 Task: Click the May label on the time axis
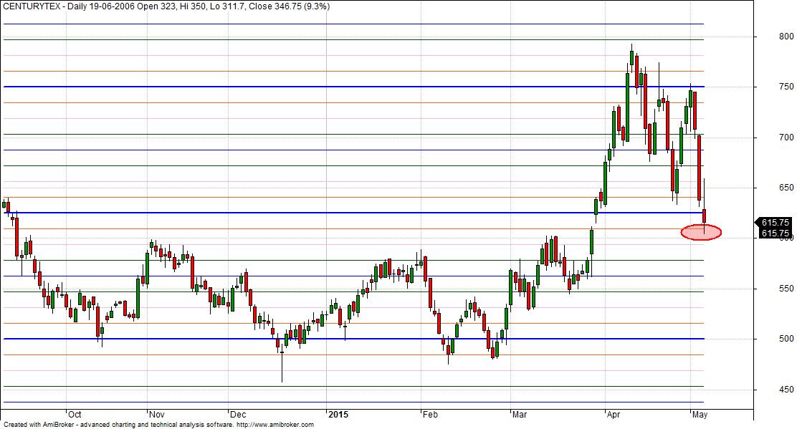click(700, 414)
